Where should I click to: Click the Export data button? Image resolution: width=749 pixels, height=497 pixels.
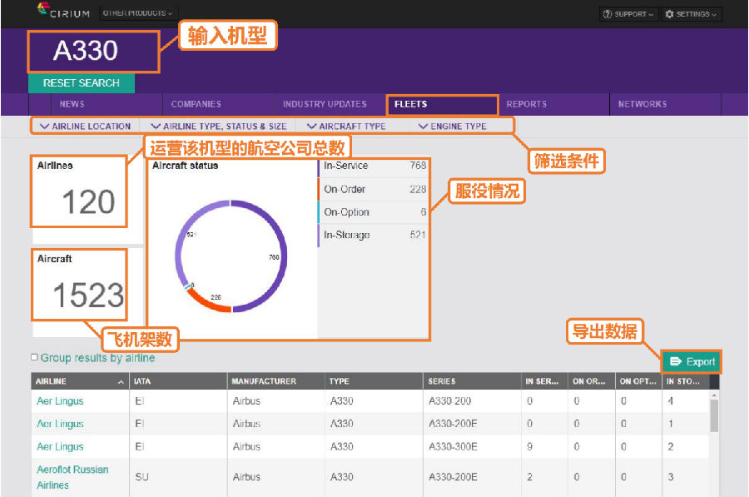click(692, 361)
